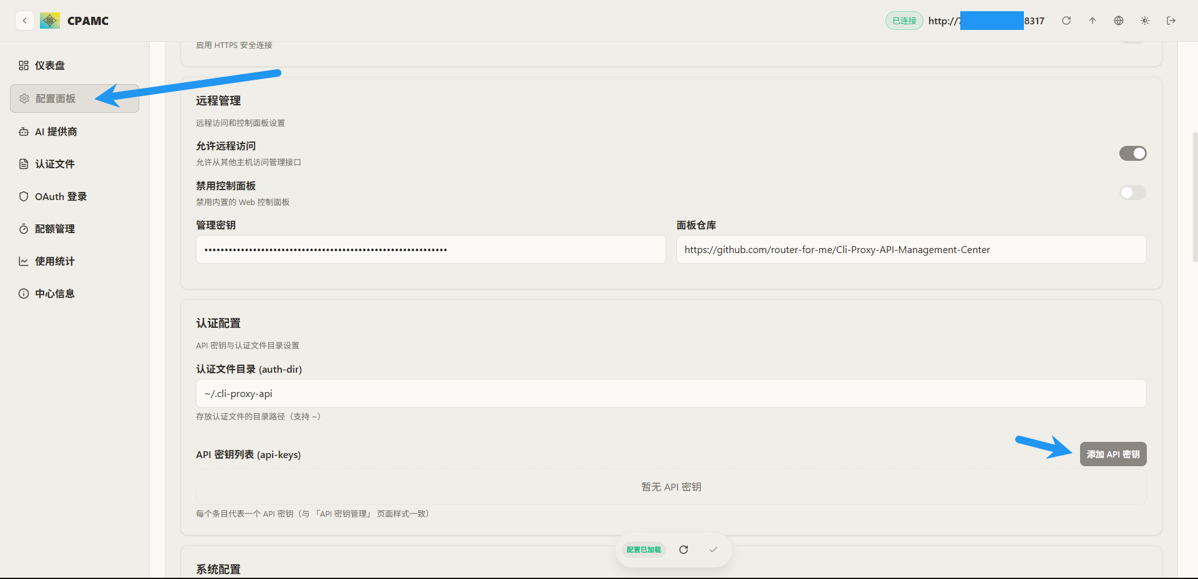Open the language globe icon

(x=1119, y=21)
